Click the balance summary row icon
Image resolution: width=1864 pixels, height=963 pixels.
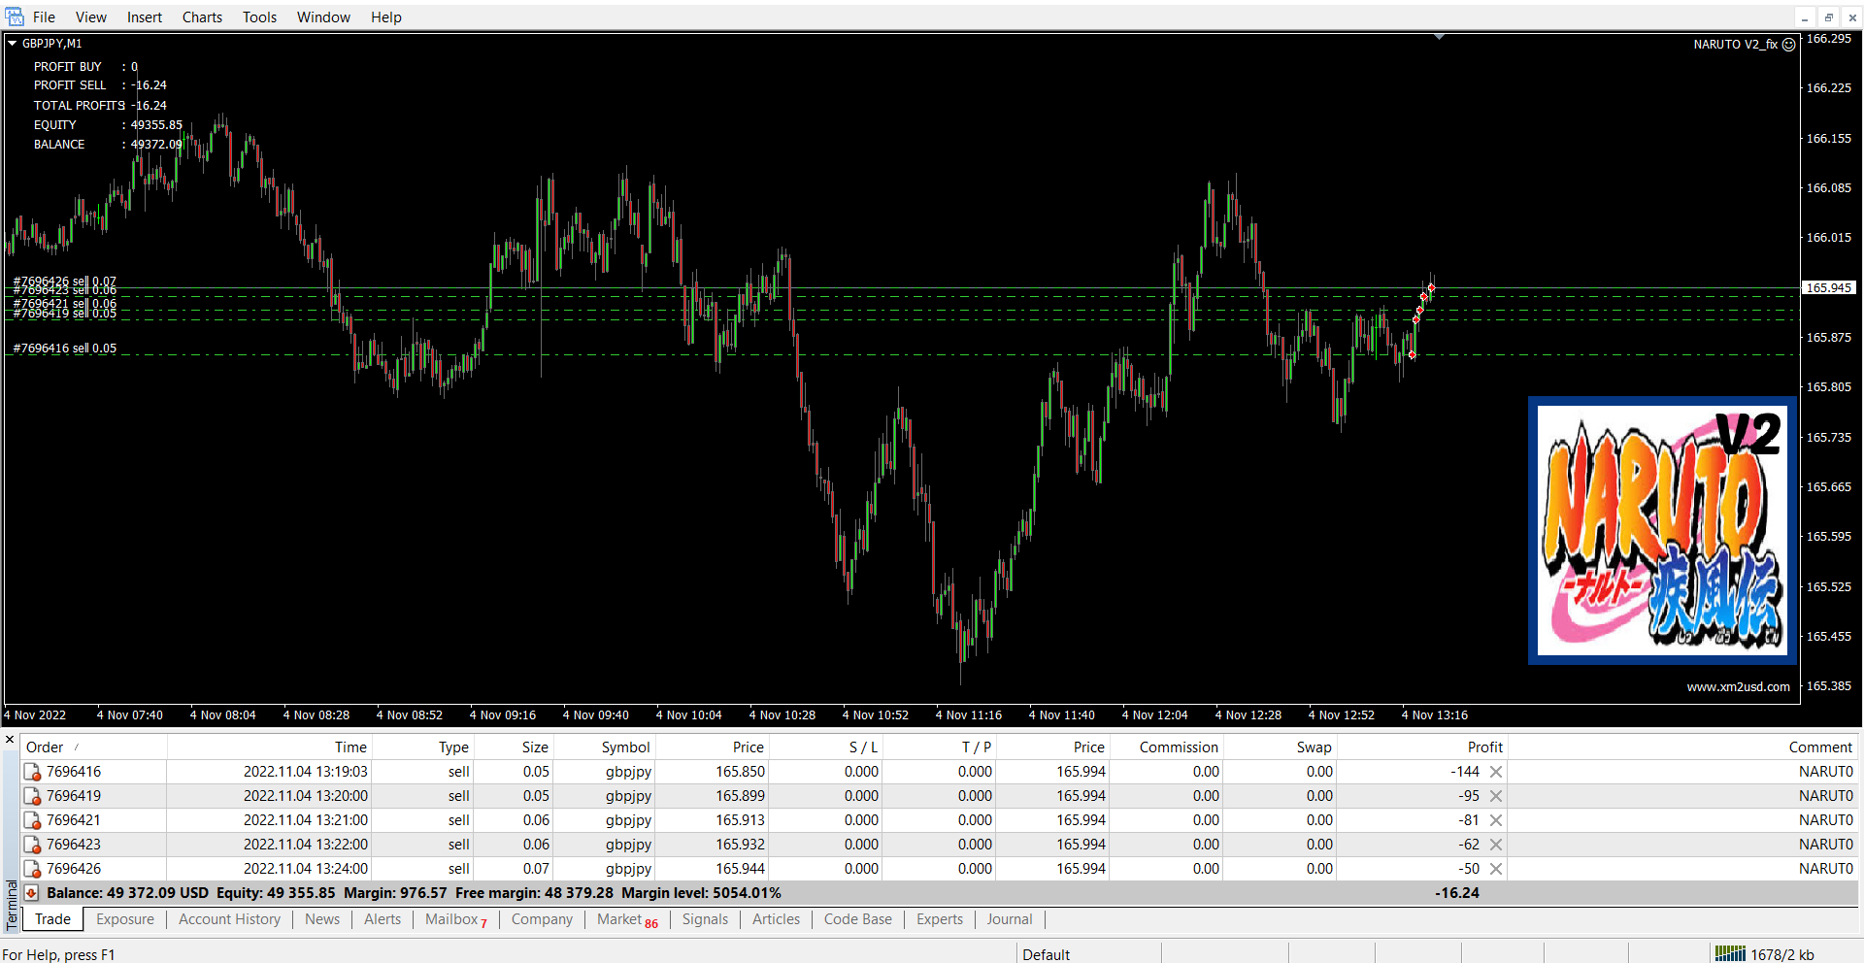click(x=32, y=893)
